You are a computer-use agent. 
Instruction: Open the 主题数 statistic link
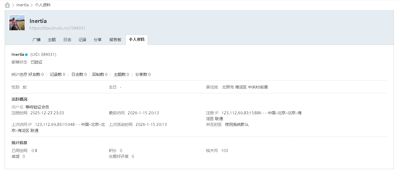coord(120,74)
